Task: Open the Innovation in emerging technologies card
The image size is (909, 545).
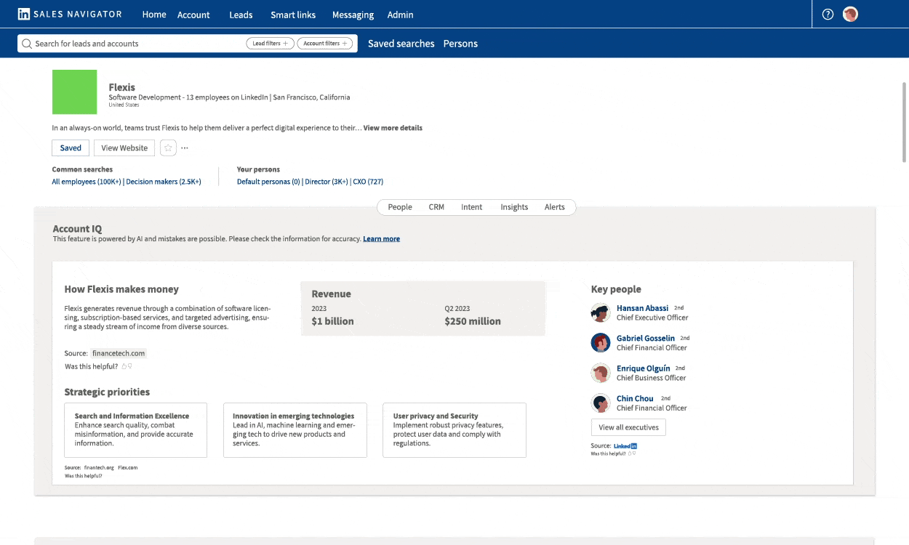Action: [x=295, y=430]
